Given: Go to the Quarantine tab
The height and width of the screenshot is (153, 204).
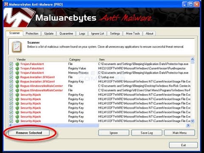Looking at the screenshot, I should [66, 34].
